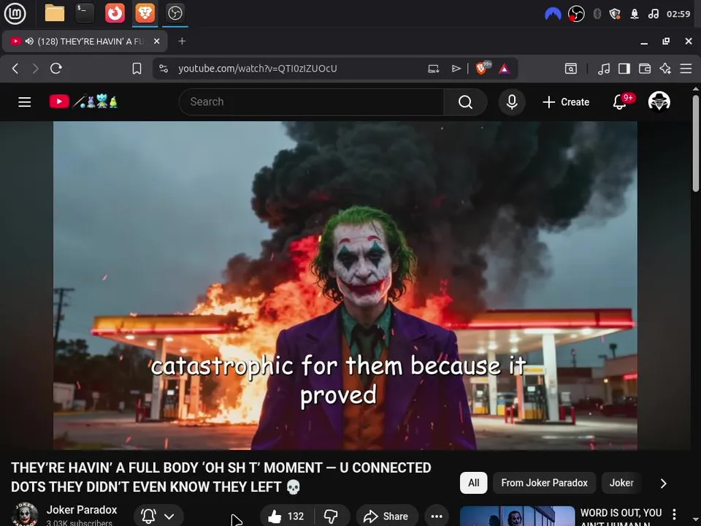Go back to the previous page
Viewport: 701px width, 526px height.
pos(15,69)
